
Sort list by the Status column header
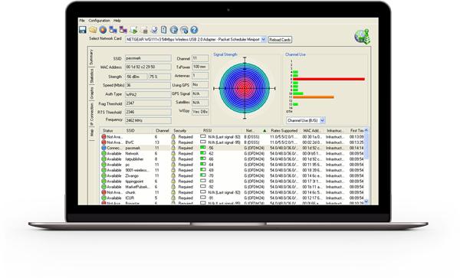coord(107,131)
